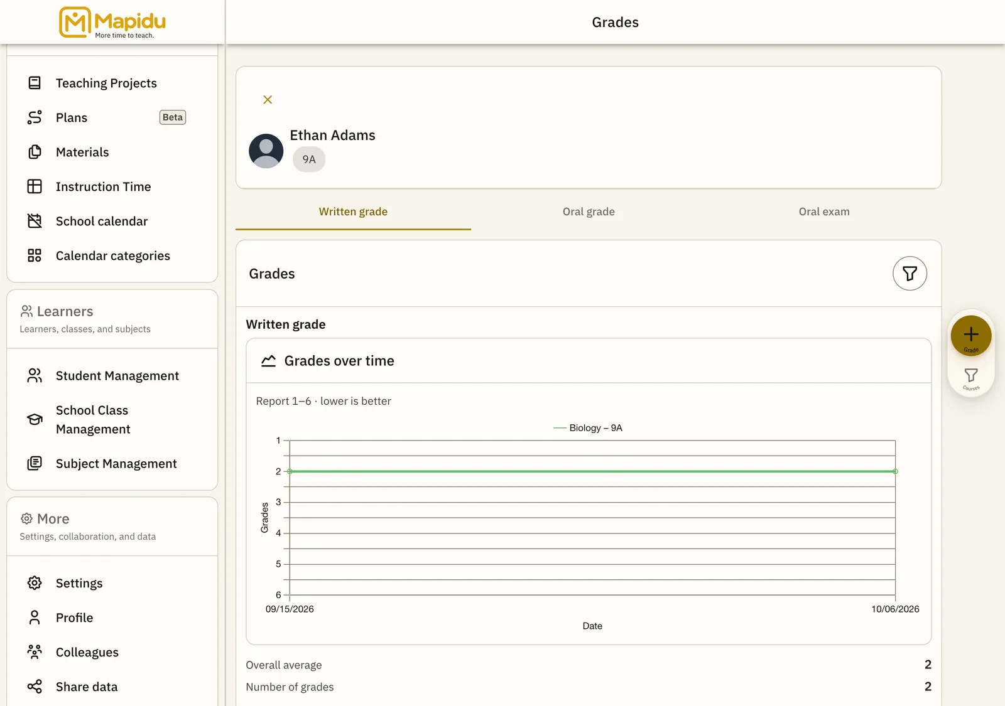Open Student Management people icon
Viewport: 1005px width, 706px height.
click(35, 375)
